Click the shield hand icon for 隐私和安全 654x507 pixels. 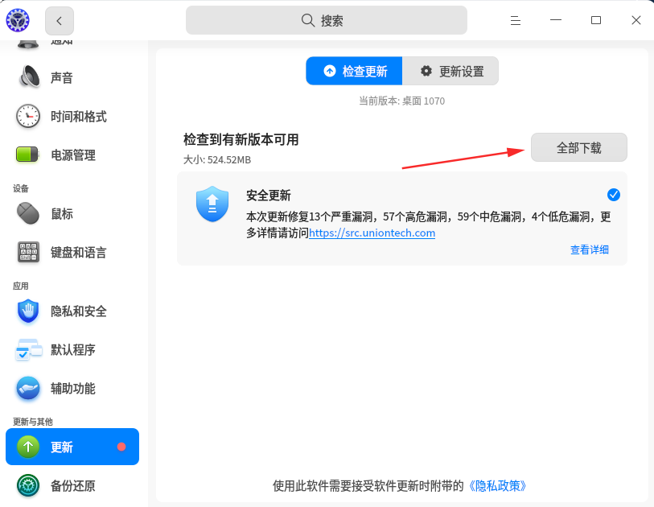click(28, 311)
